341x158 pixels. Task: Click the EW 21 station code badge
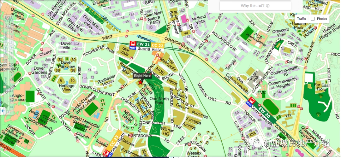click(144, 44)
